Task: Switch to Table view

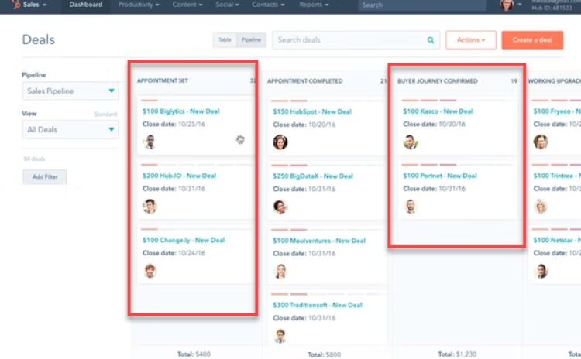Action: (x=225, y=40)
